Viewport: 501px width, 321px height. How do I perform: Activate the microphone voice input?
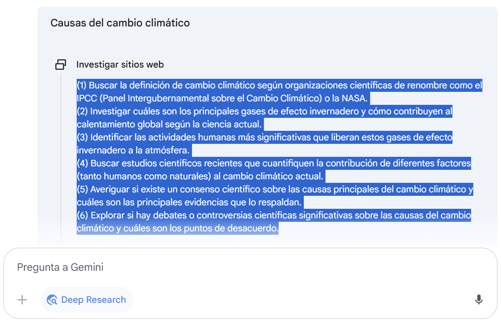(478, 300)
